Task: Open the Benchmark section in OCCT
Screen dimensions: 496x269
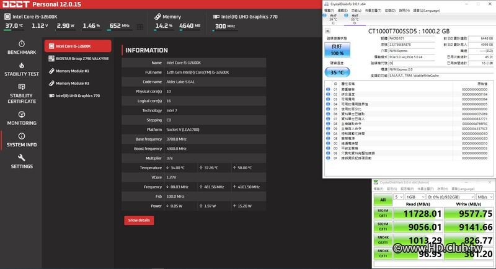Action: [22, 47]
